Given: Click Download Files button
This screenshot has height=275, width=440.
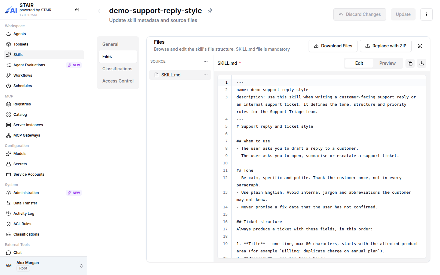Looking at the screenshot, I should [333, 46].
